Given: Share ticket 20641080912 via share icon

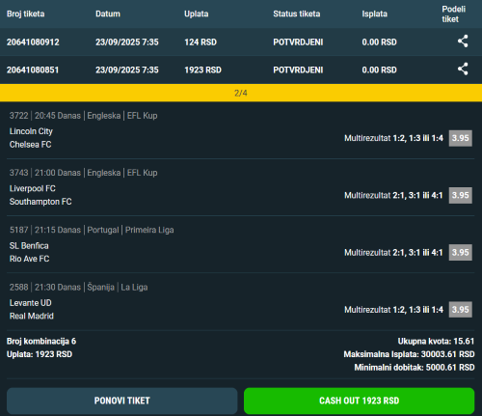Looking at the screenshot, I should [463, 42].
